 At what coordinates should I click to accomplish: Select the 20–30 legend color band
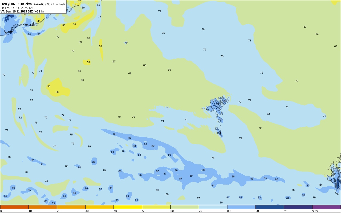point(71,207)
